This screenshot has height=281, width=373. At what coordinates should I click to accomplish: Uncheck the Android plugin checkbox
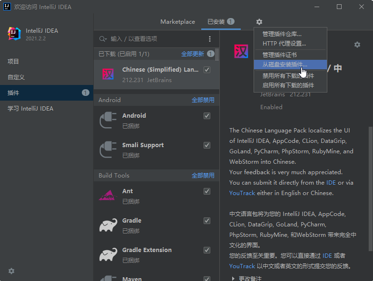pyautogui.click(x=207, y=116)
